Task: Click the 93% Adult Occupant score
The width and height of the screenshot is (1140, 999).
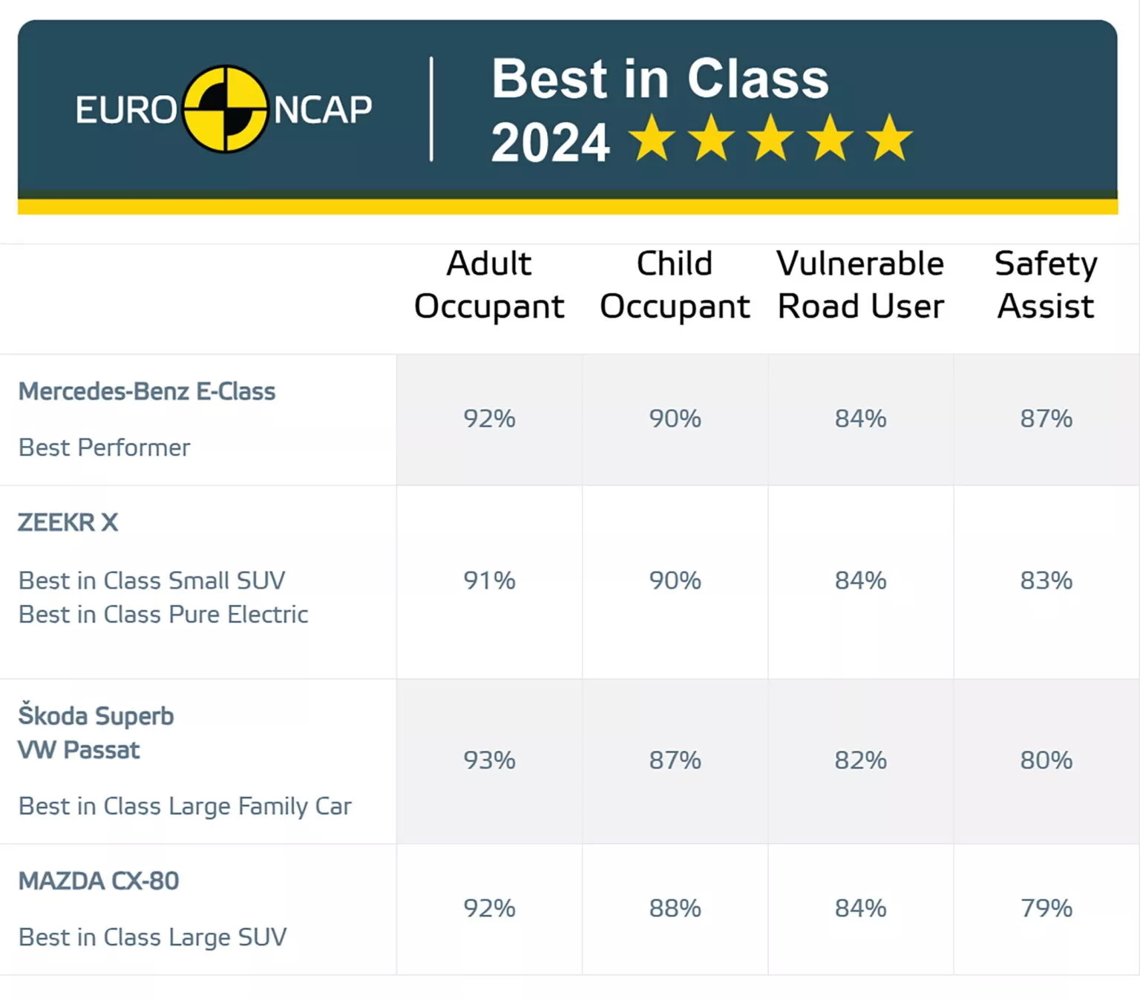Action: (x=489, y=760)
